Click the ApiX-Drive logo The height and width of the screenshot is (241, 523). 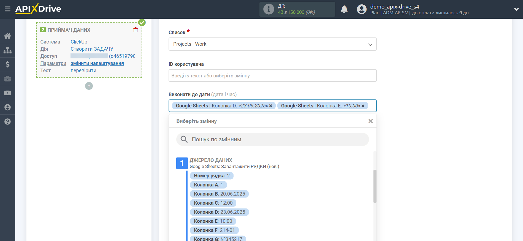(38, 9)
